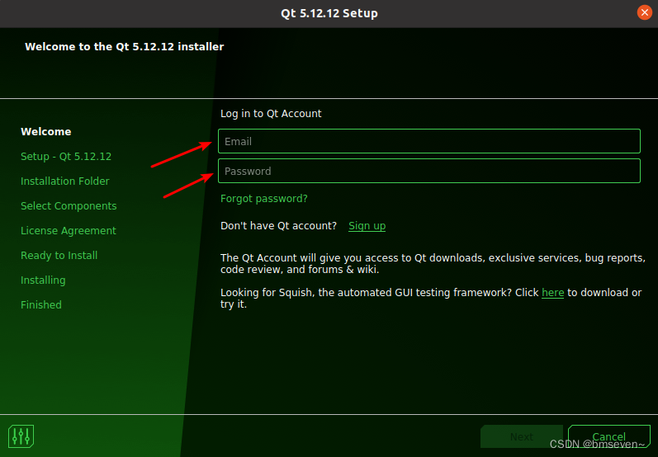Cancel the Qt installation
Viewport: 658px width, 457px height.
(609, 436)
